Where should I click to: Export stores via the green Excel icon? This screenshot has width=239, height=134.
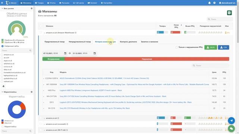[x=229, y=13]
